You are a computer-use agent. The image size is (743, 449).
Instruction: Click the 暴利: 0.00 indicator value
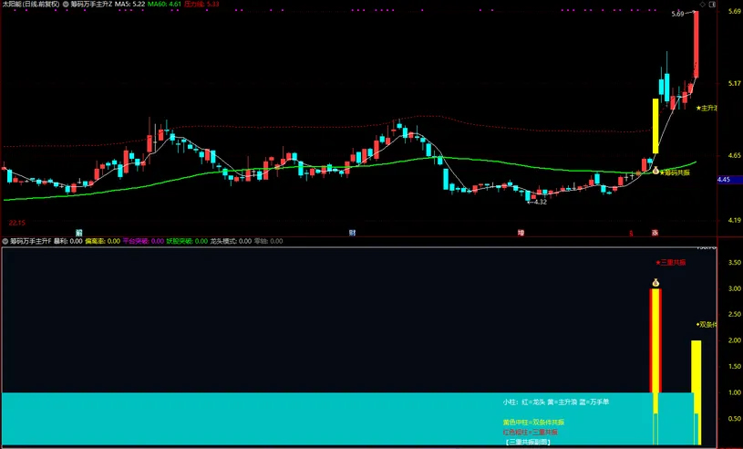pos(67,241)
